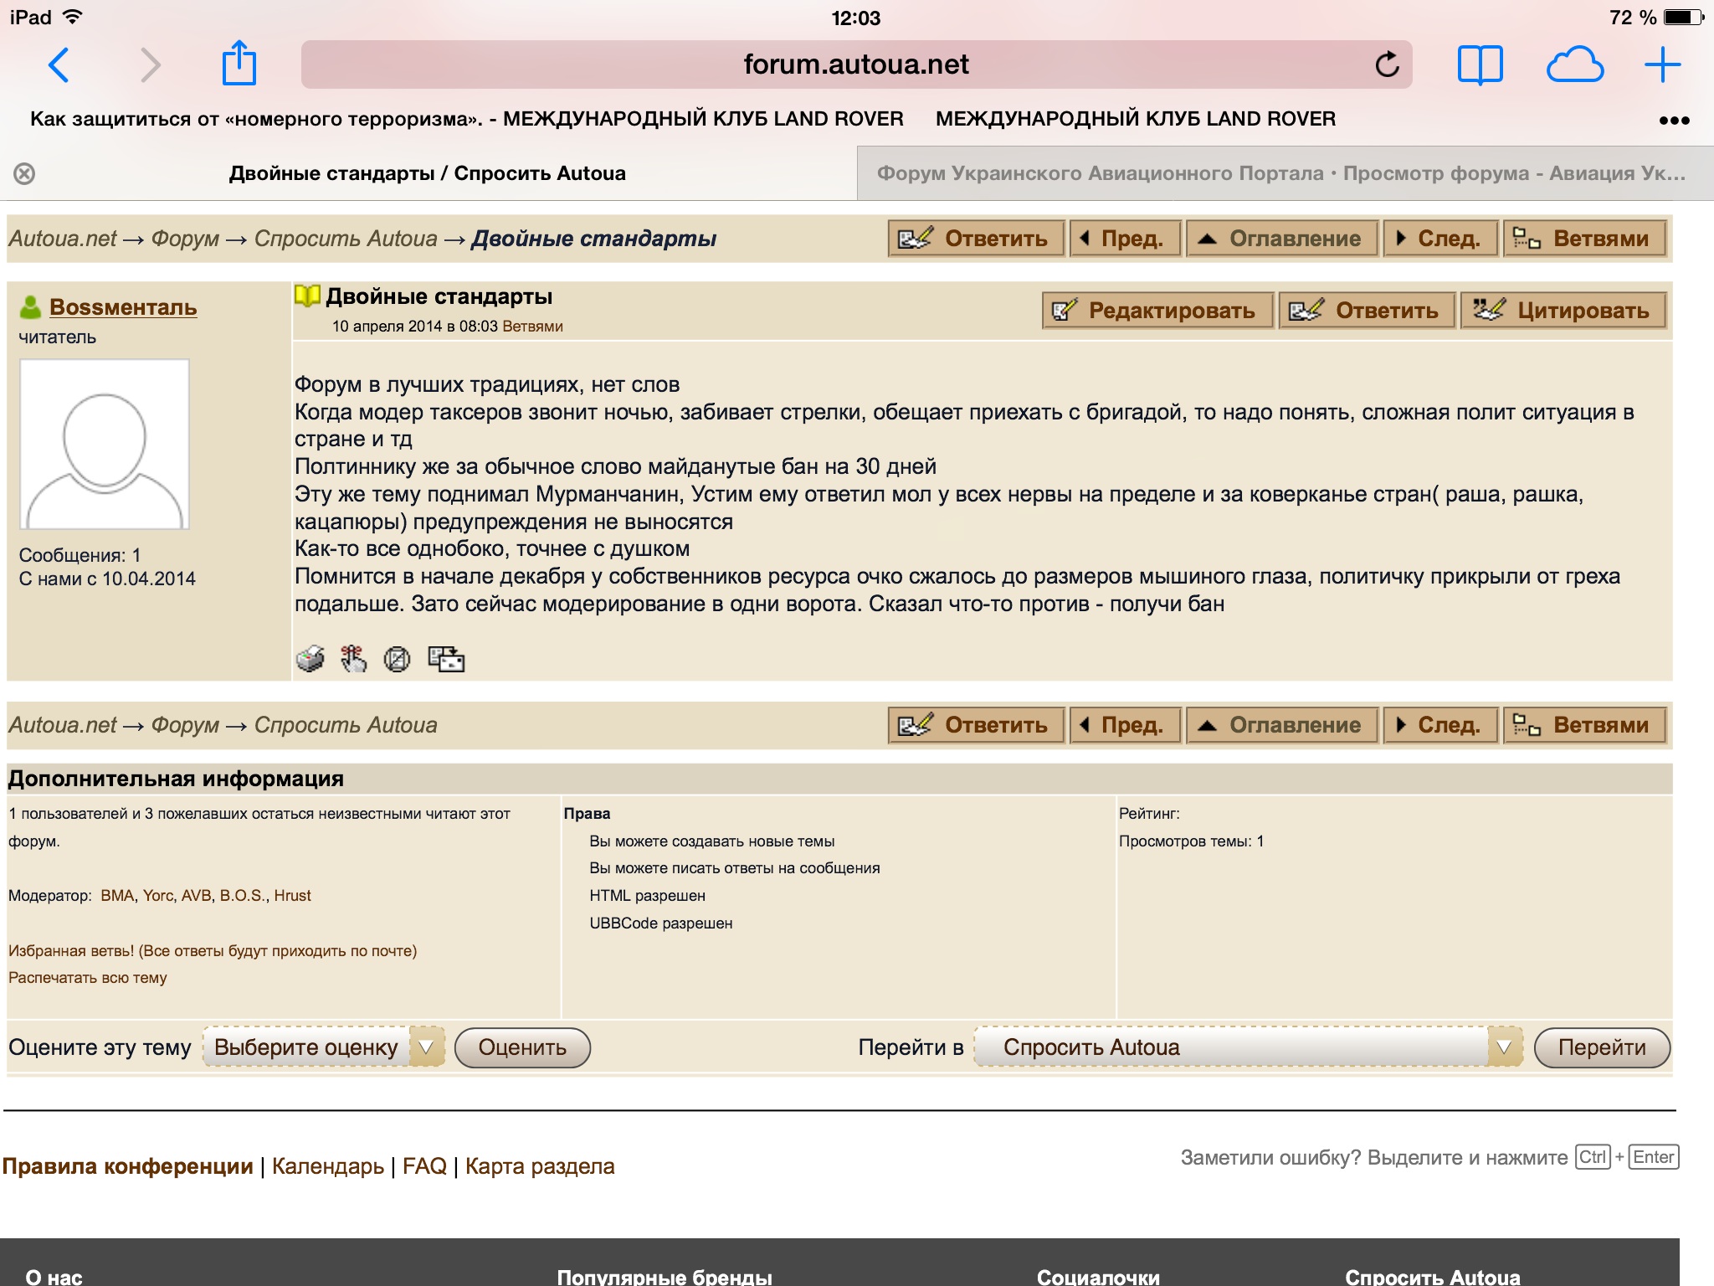The width and height of the screenshot is (1714, 1286).
Task: Open Safari's bookmarks book icon
Action: [x=1480, y=64]
